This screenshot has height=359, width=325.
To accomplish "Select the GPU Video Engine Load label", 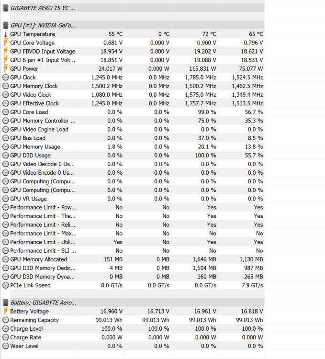I will coord(39,129).
